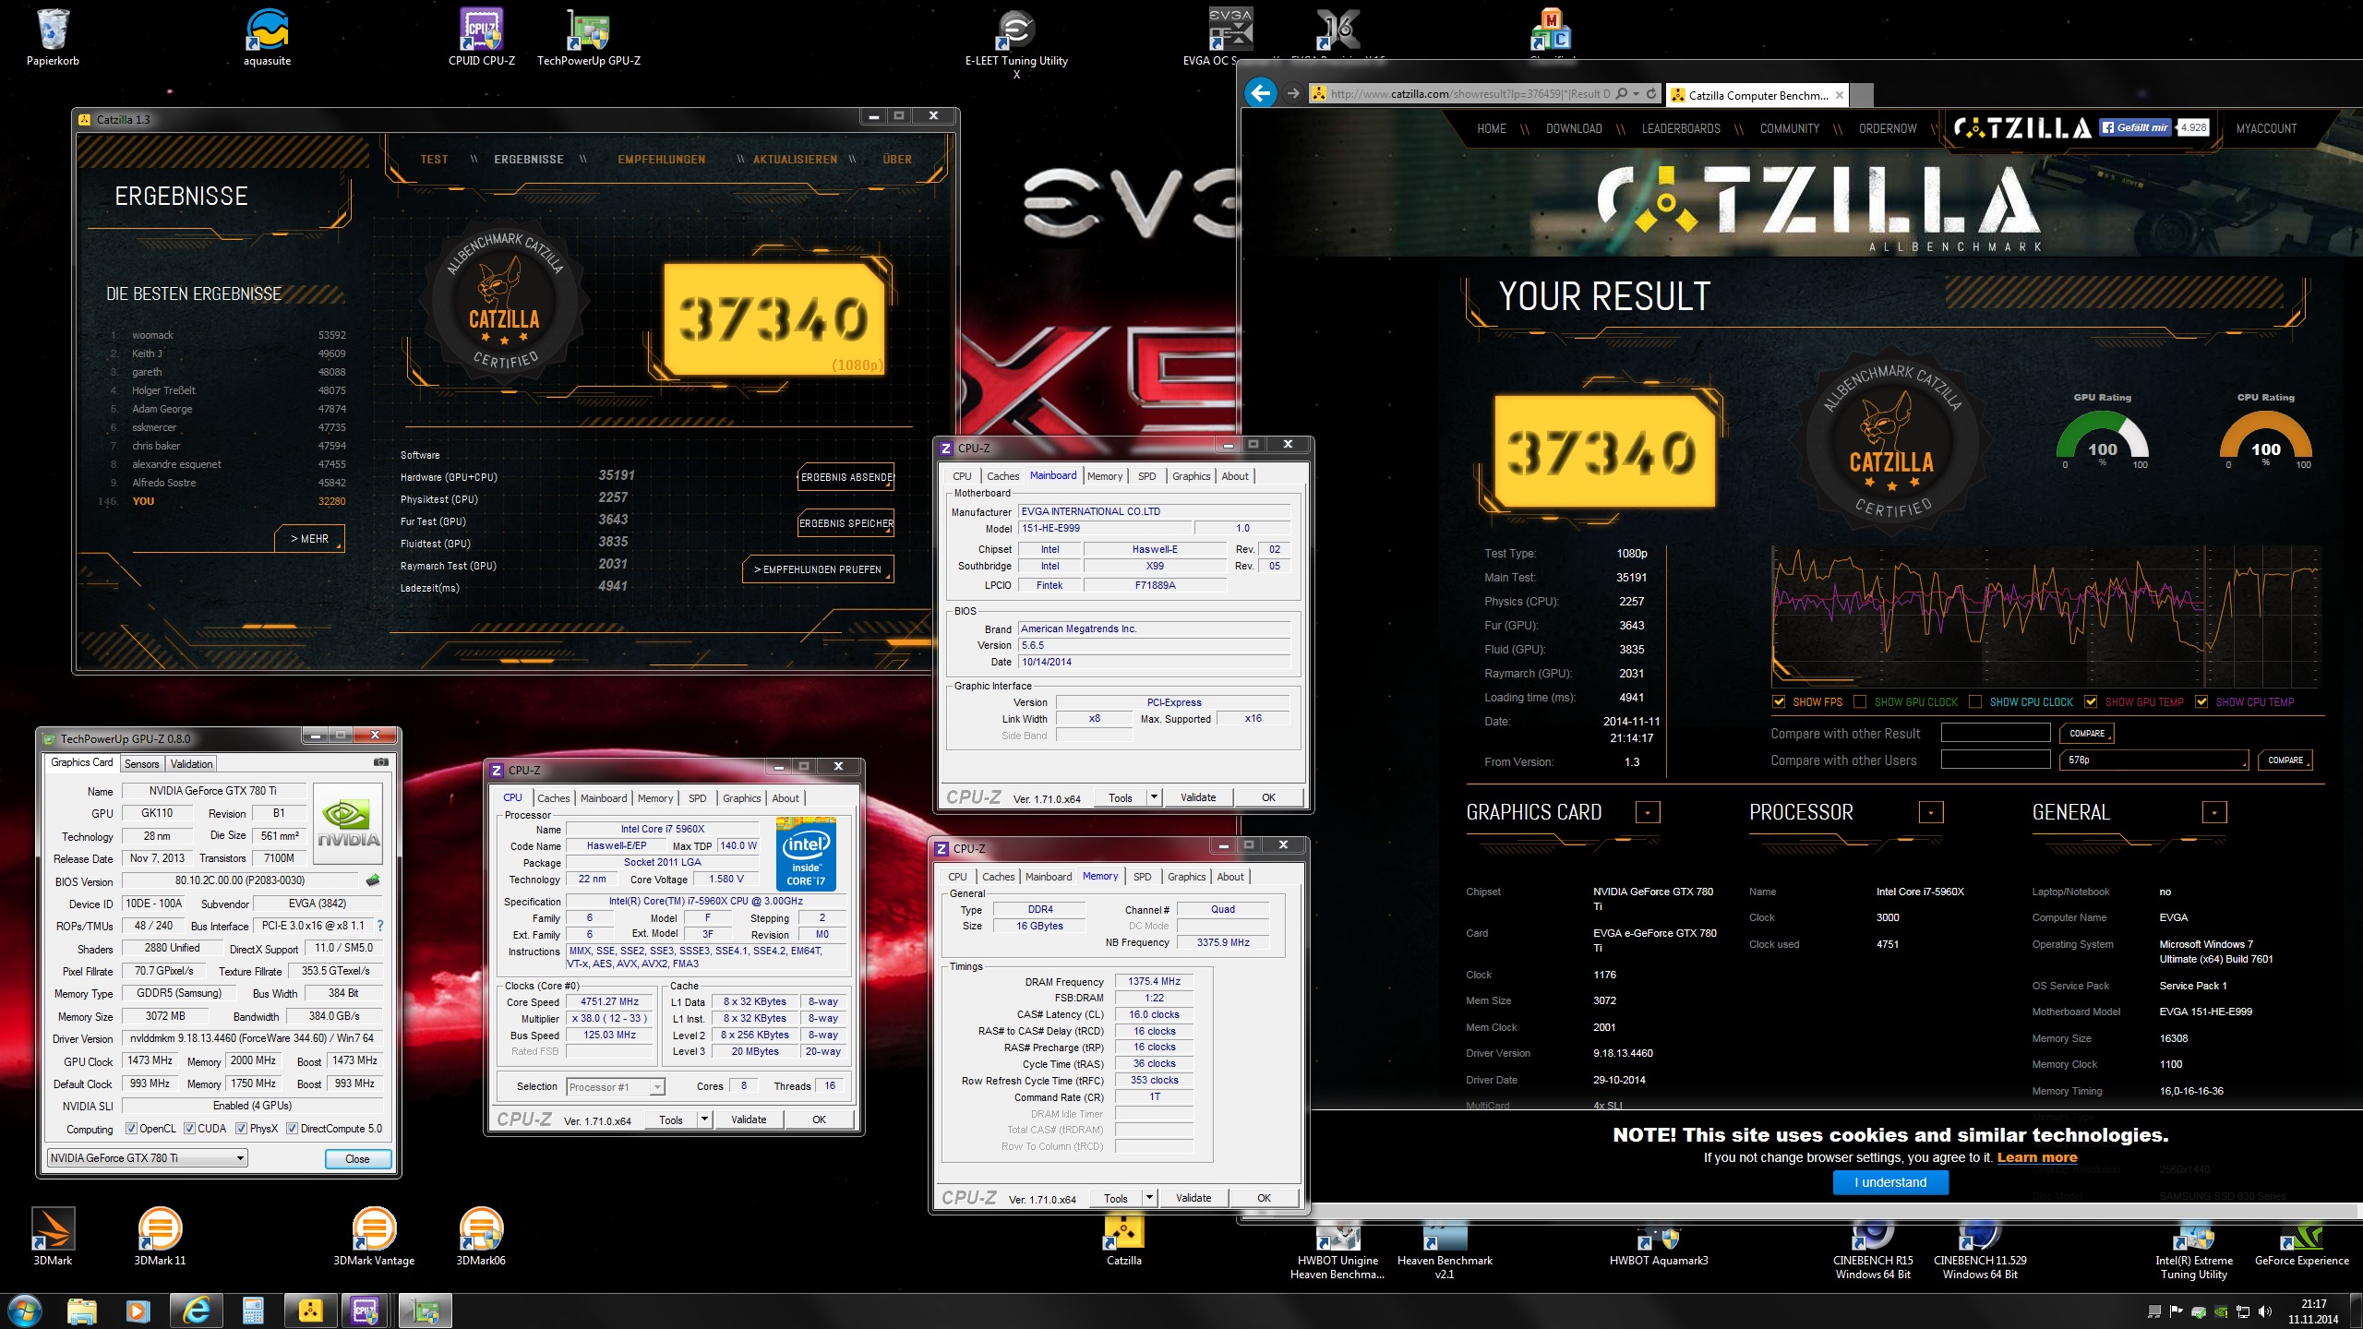Uncheck SHOW GPU TEMP checkbox
The image size is (2363, 1329).
click(2091, 701)
